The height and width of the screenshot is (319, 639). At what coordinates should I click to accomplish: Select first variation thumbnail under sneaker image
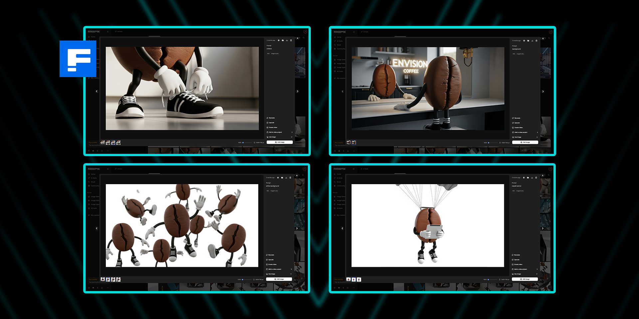point(103,143)
